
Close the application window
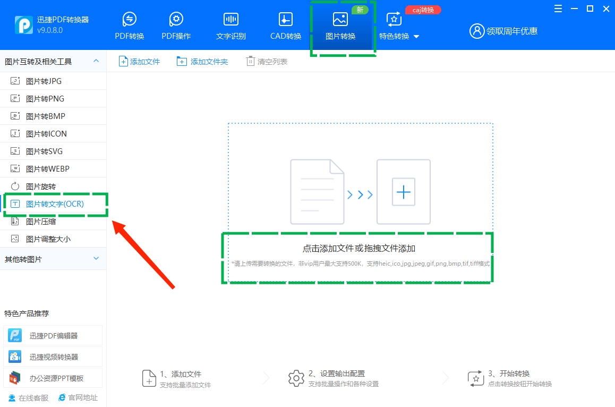pos(606,9)
